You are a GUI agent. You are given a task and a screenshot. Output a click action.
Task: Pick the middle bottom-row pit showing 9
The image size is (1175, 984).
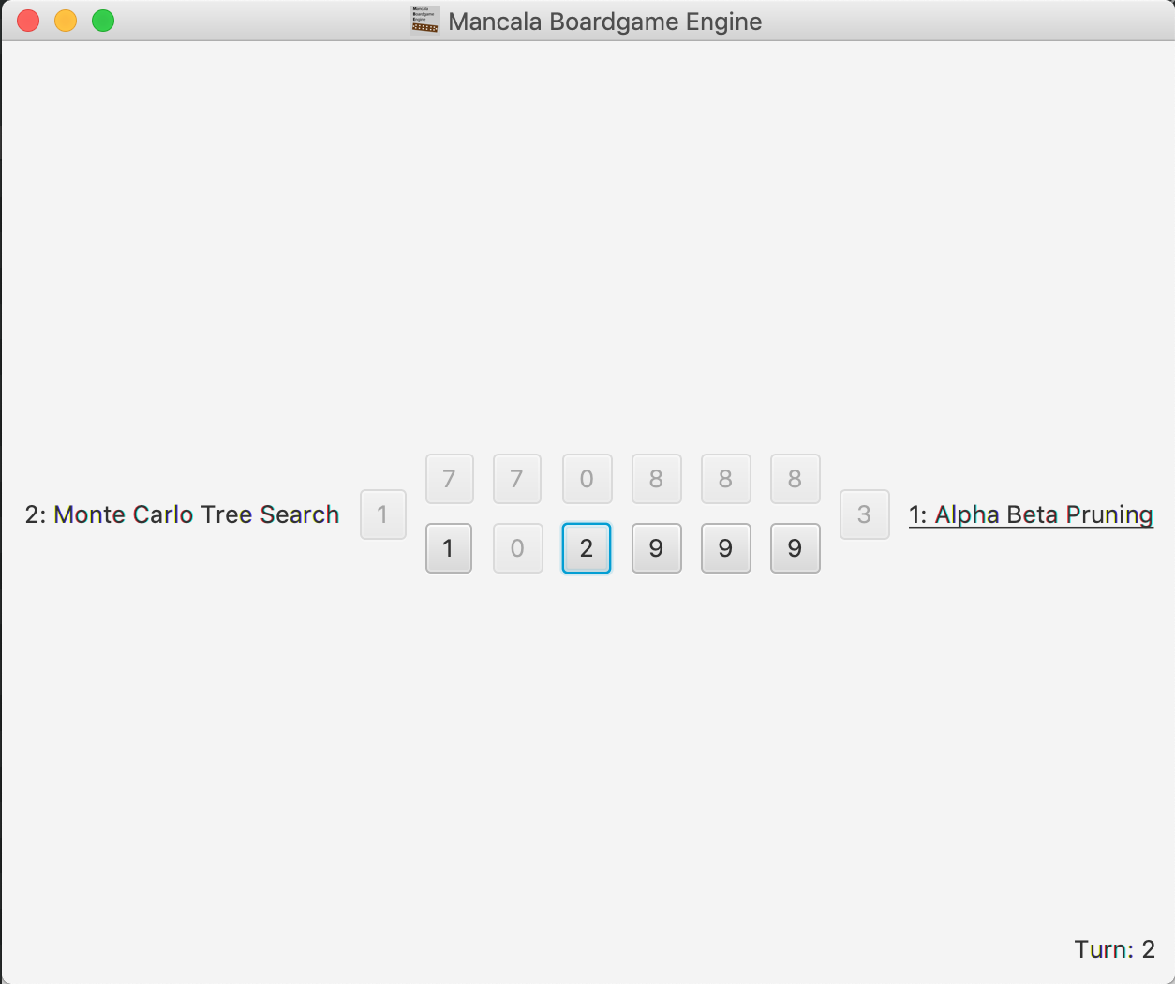725,548
